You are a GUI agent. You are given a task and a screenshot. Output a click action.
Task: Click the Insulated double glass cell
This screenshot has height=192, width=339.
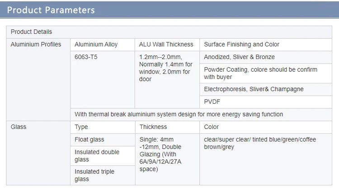pos(103,156)
